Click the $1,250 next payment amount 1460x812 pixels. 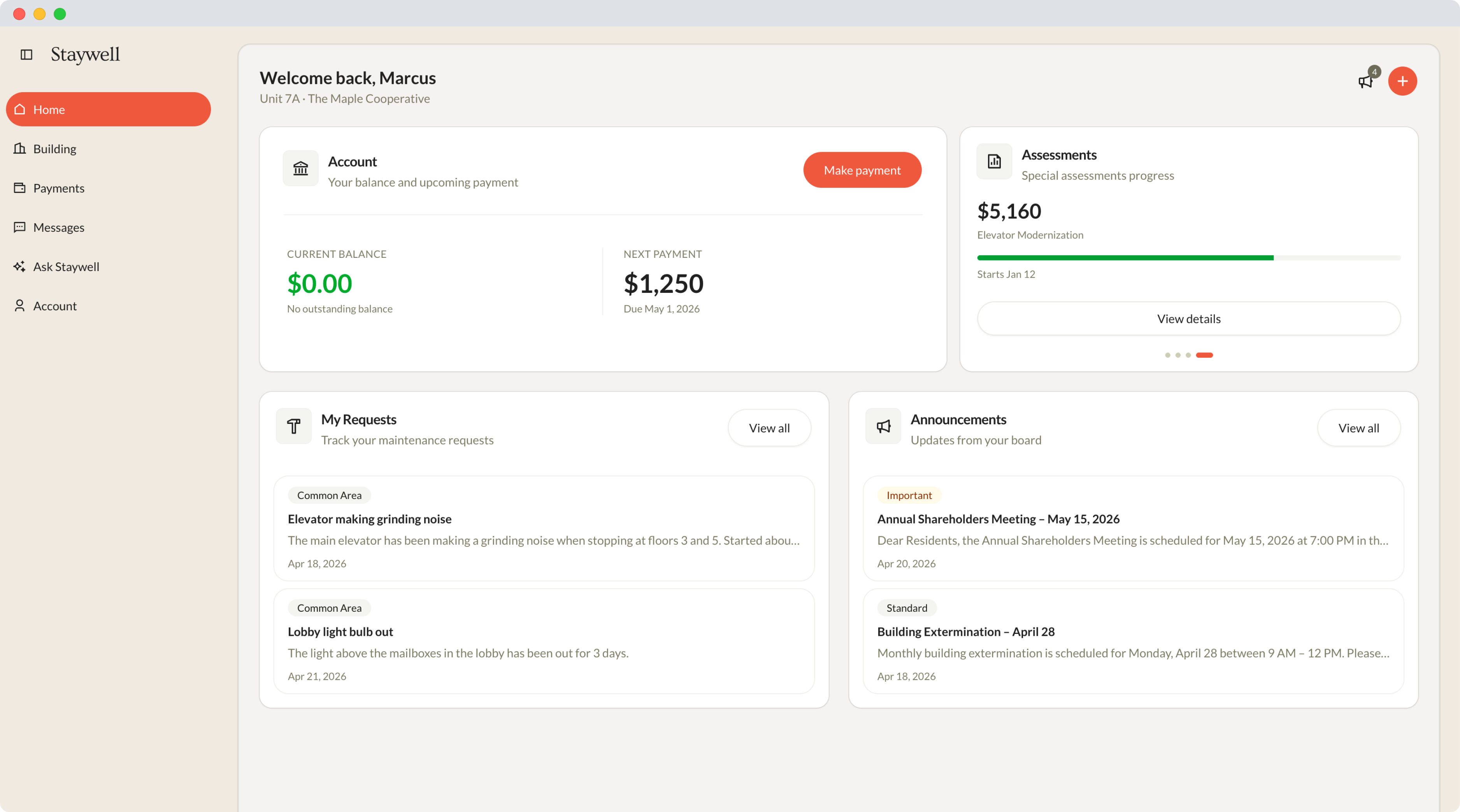coord(663,283)
